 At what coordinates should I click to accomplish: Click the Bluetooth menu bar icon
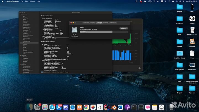(x=166, y=1)
